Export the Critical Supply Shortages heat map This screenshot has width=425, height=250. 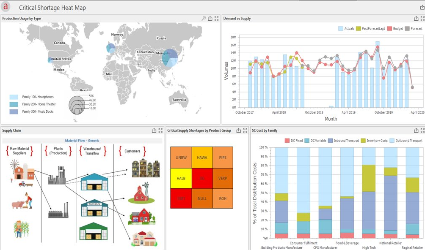pyautogui.click(x=238, y=130)
